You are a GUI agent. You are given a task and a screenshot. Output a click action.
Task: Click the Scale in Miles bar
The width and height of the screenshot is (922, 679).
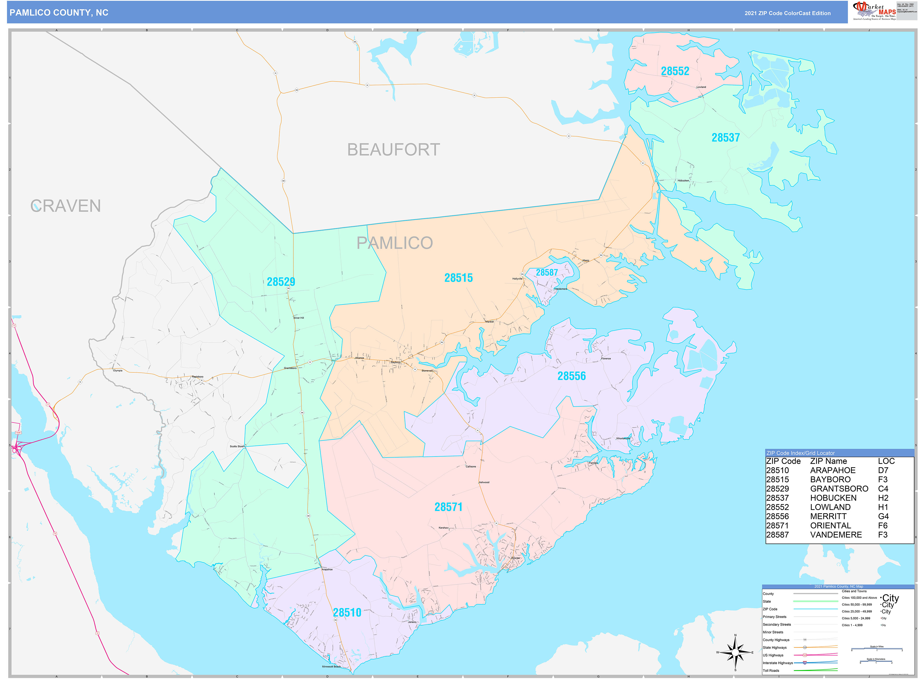(876, 649)
